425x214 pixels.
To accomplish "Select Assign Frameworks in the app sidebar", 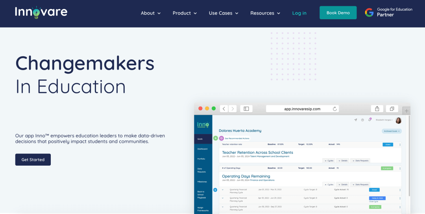I will pos(203,208).
